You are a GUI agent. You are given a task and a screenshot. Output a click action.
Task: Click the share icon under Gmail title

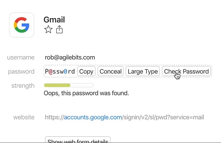(x=59, y=29)
